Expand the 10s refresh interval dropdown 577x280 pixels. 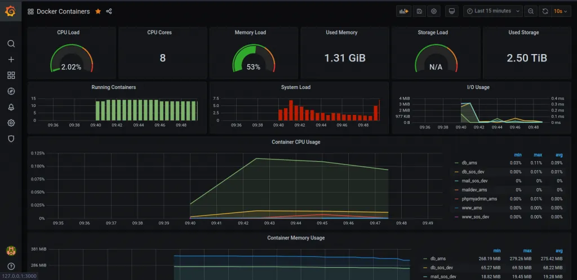560,11
